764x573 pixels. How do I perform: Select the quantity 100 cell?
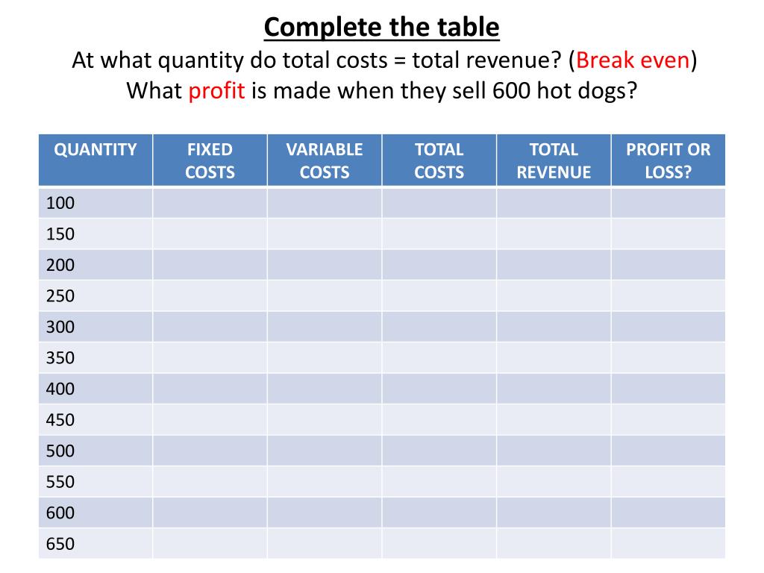point(95,203)
